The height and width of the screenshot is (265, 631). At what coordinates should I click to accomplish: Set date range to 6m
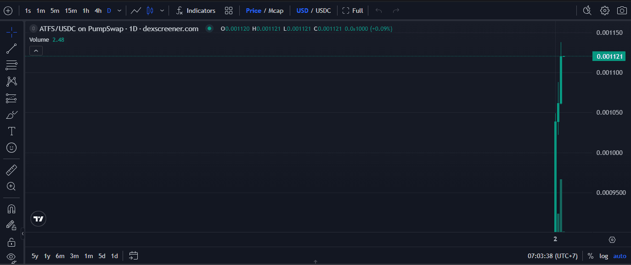point(60,256)
